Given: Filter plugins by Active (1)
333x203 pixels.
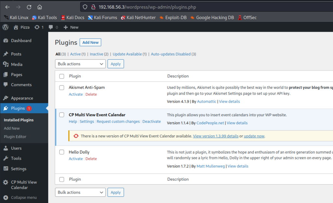Looking at the screenshot, I should [x=78, y=54].
